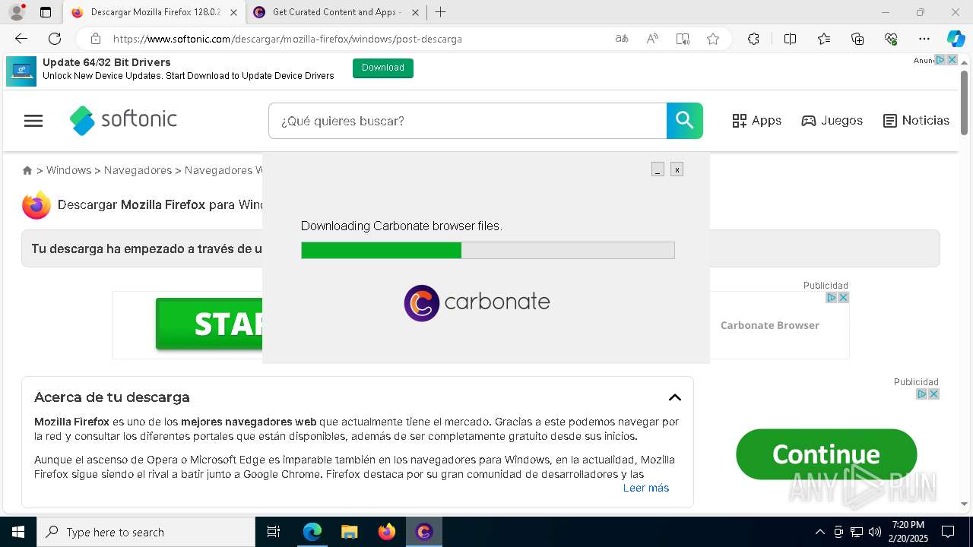Open the translate page icon
The width and height of the screenshot is (973, 547).
622,39
